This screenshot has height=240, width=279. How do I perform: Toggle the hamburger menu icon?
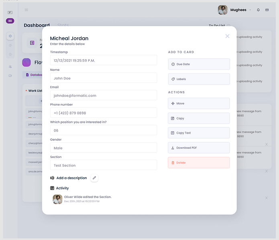(26, 10)
